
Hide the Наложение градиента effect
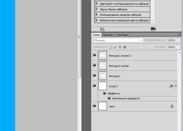109,99
